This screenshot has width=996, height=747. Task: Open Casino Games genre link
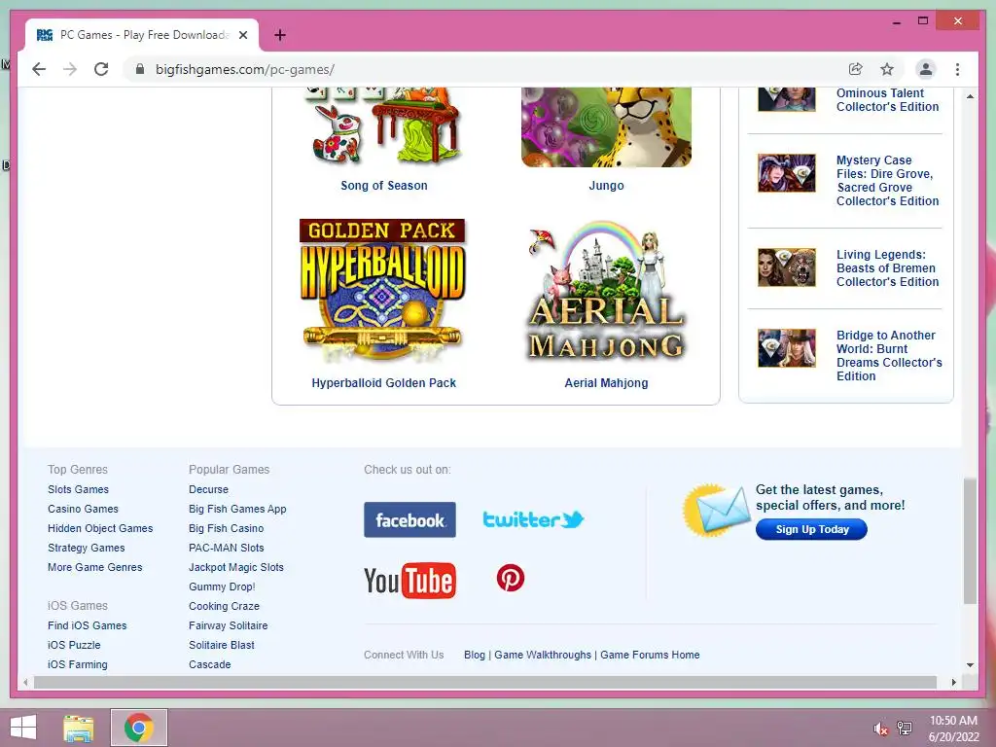[83, 509]
